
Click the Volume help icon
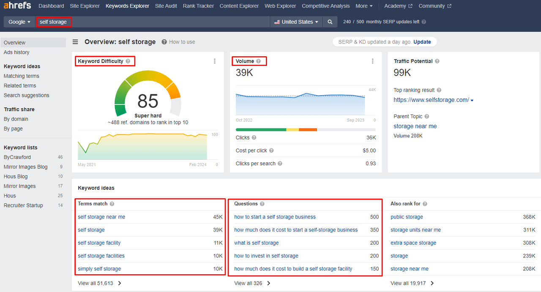tap(258, 61)
